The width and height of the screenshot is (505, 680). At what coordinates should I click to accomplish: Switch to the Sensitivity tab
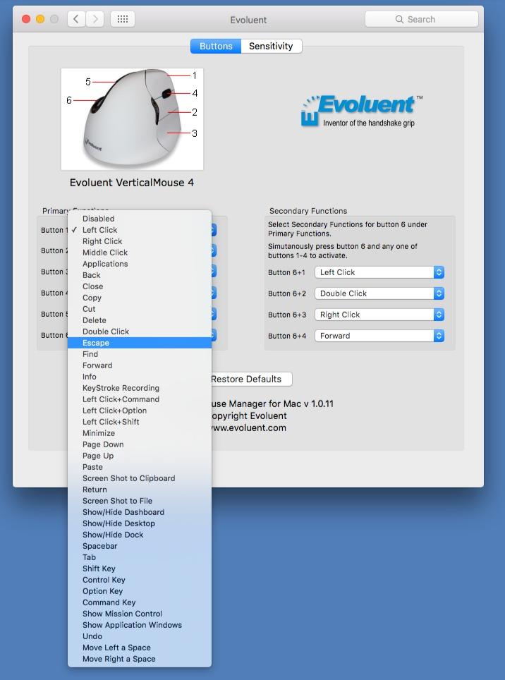click(271, 46)
